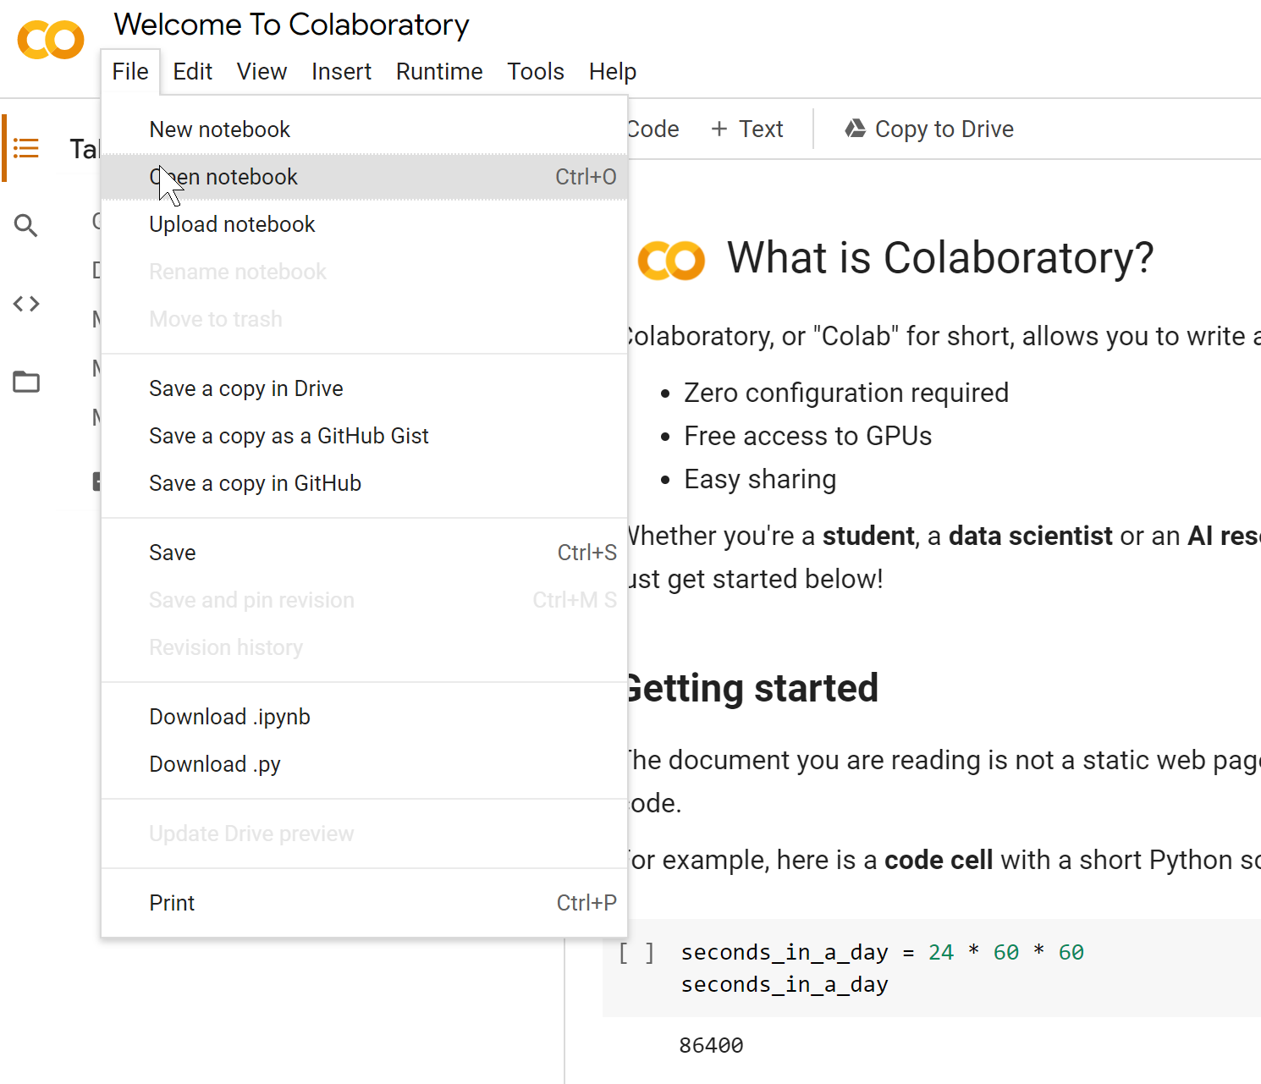Click the Welcome To Colaboratory notebook title

coord(292,25)
